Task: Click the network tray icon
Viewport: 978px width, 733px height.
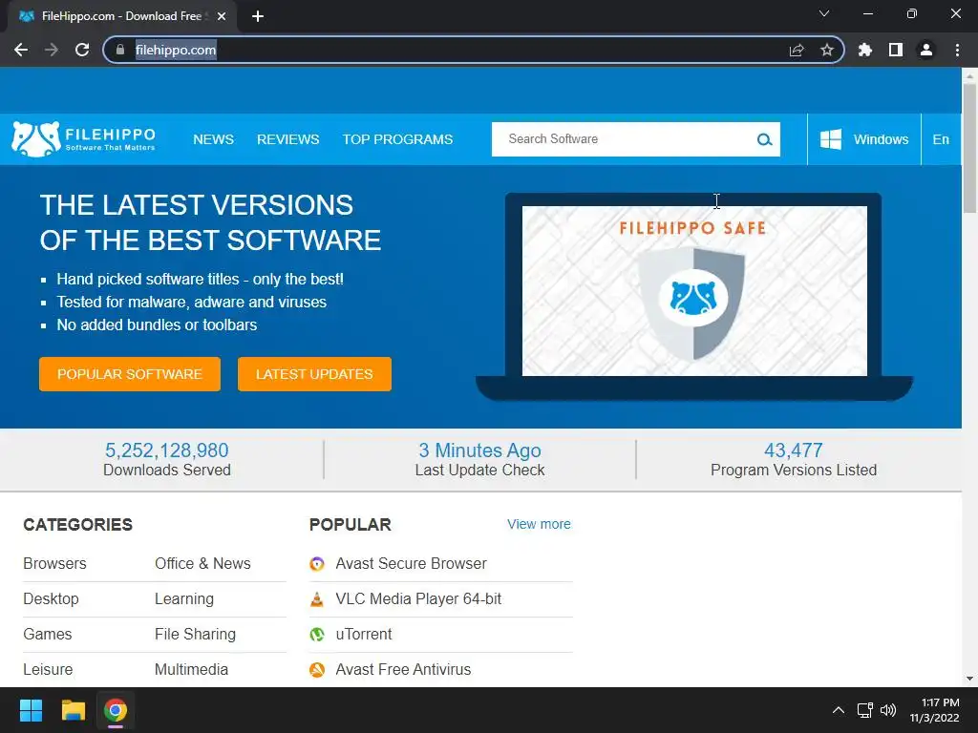Action: pos(864,710)
